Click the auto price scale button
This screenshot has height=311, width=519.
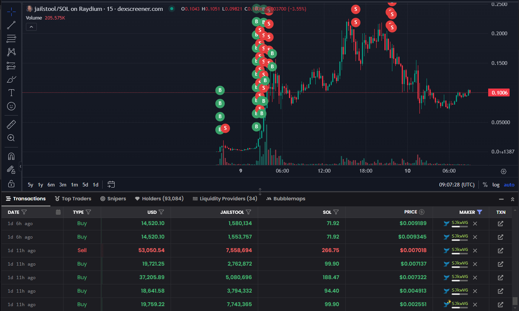click(x=509, y=184)
